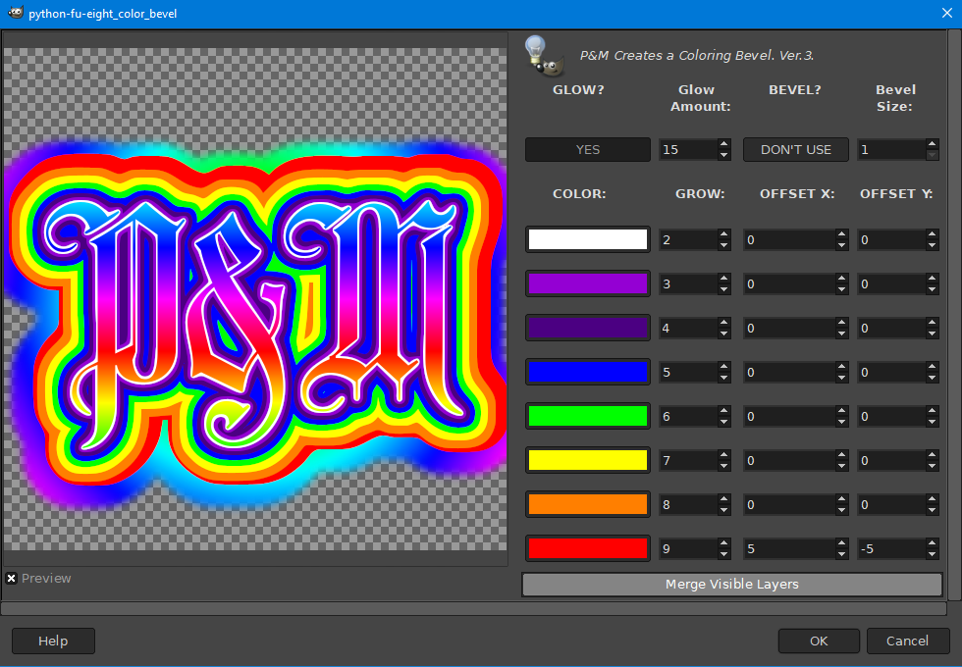Click the P&M rainbow preview image
962x667 pixels.
255,299
